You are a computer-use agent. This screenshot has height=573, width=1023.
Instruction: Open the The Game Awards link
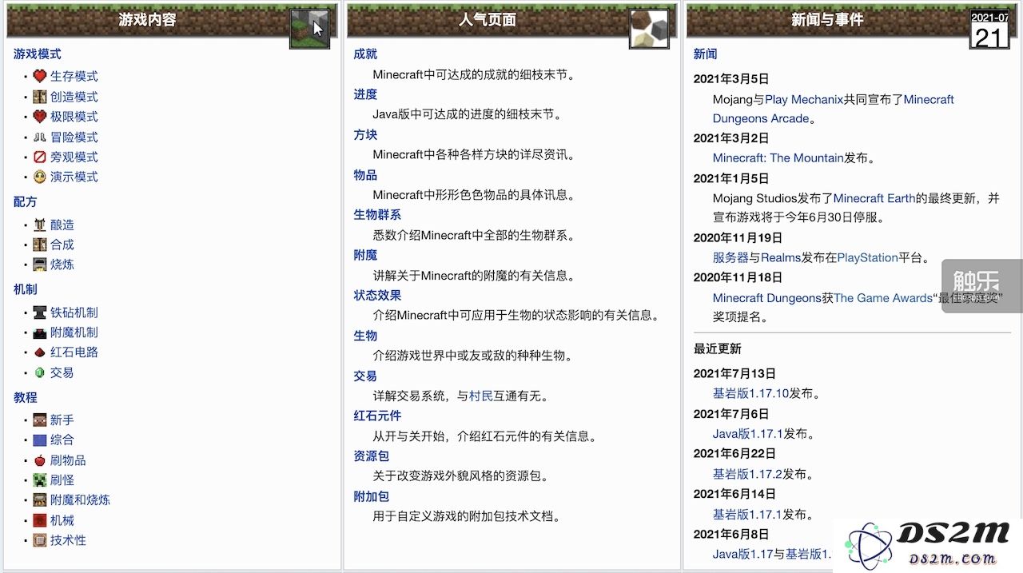pos(883,298)
